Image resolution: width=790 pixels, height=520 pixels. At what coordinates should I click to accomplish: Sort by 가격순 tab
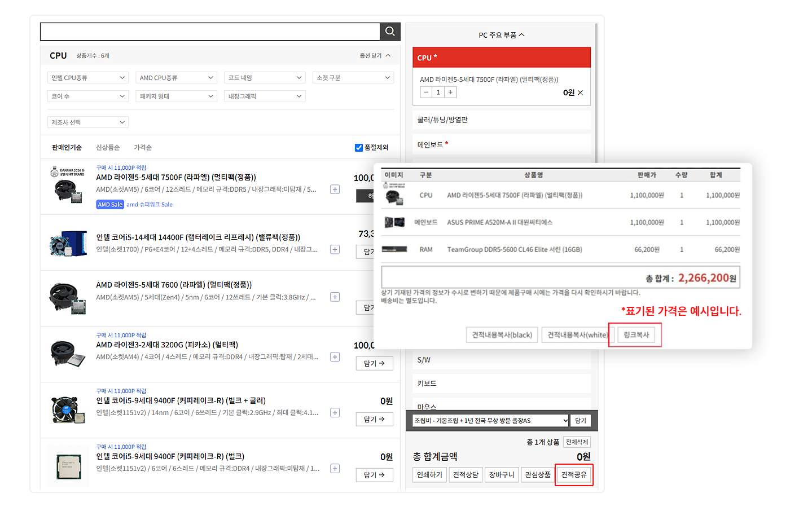143,148
